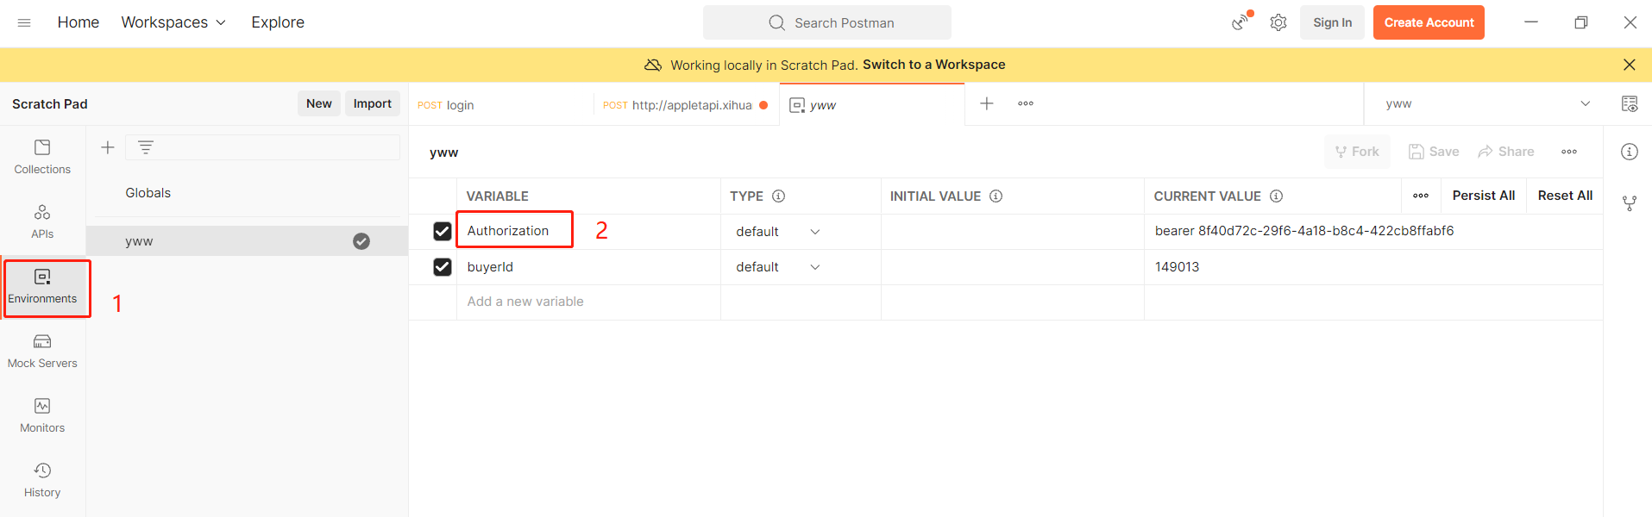Open new tab with plus icon
Screen dimensions: 1652x517
pos(987,103)
